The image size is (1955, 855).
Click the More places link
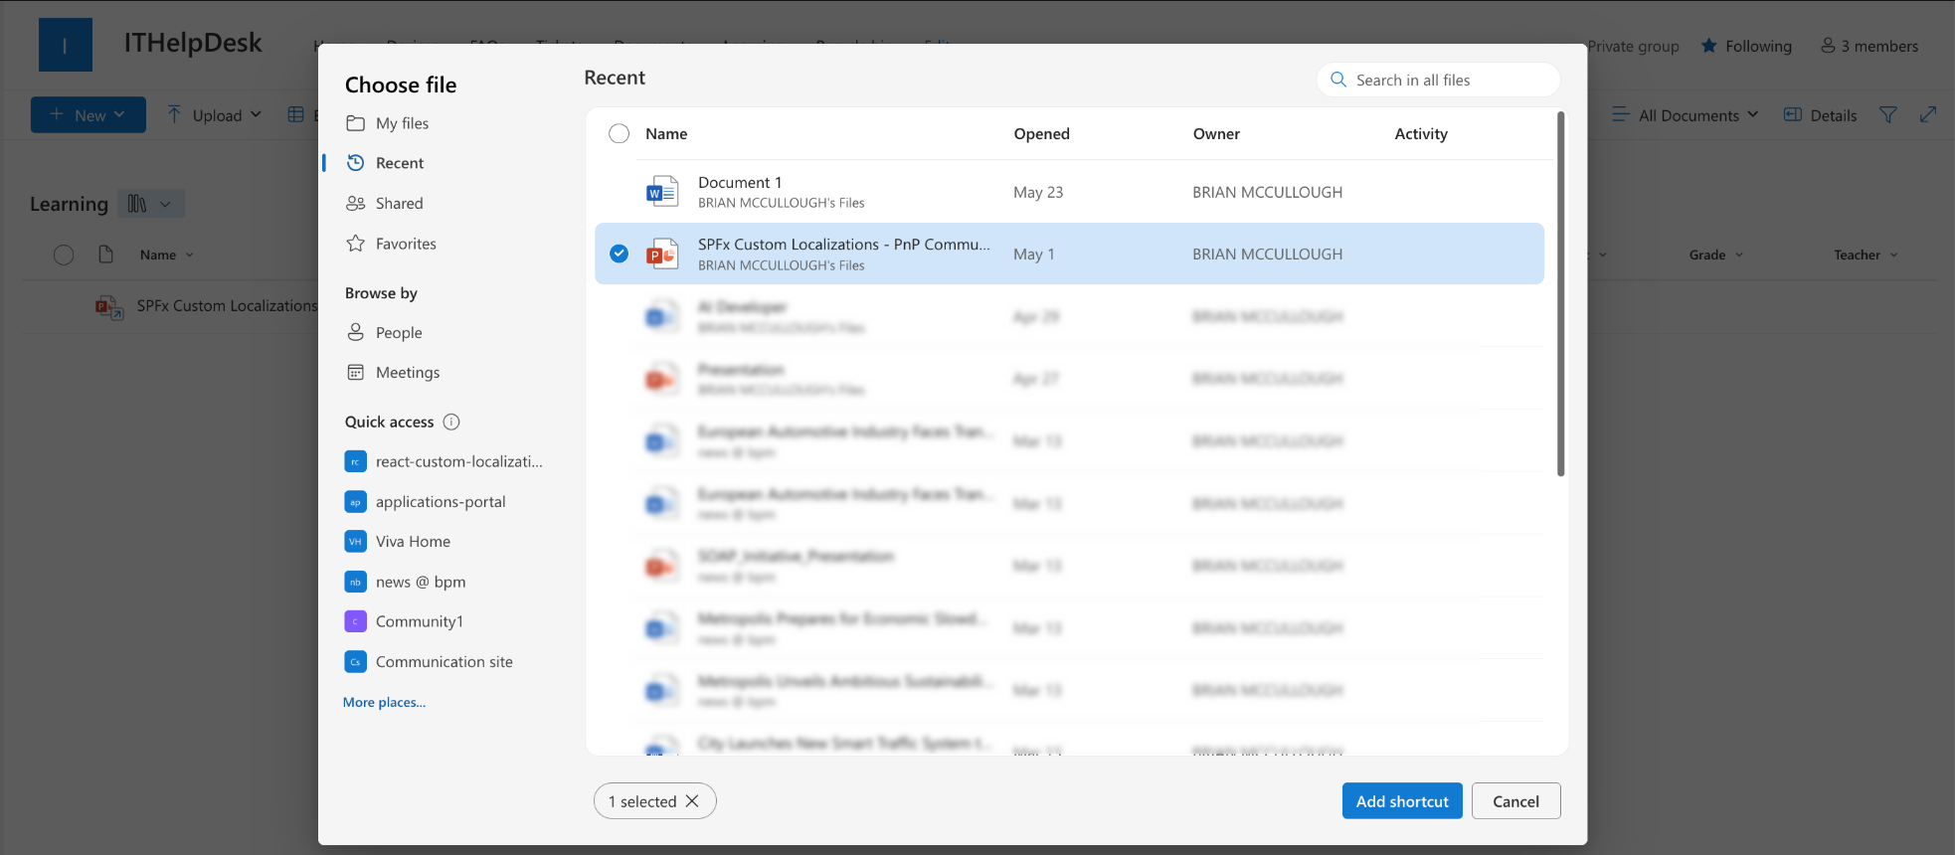pyautogui.click(x=384, y=702)
